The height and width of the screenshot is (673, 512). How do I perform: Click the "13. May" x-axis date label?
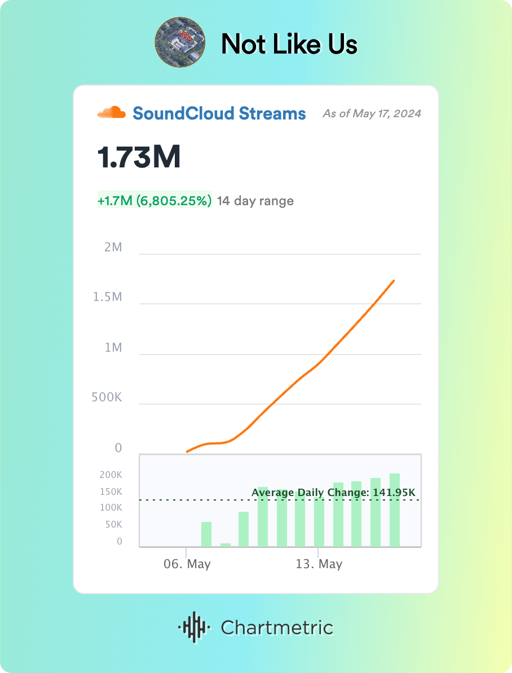point(319,564)
